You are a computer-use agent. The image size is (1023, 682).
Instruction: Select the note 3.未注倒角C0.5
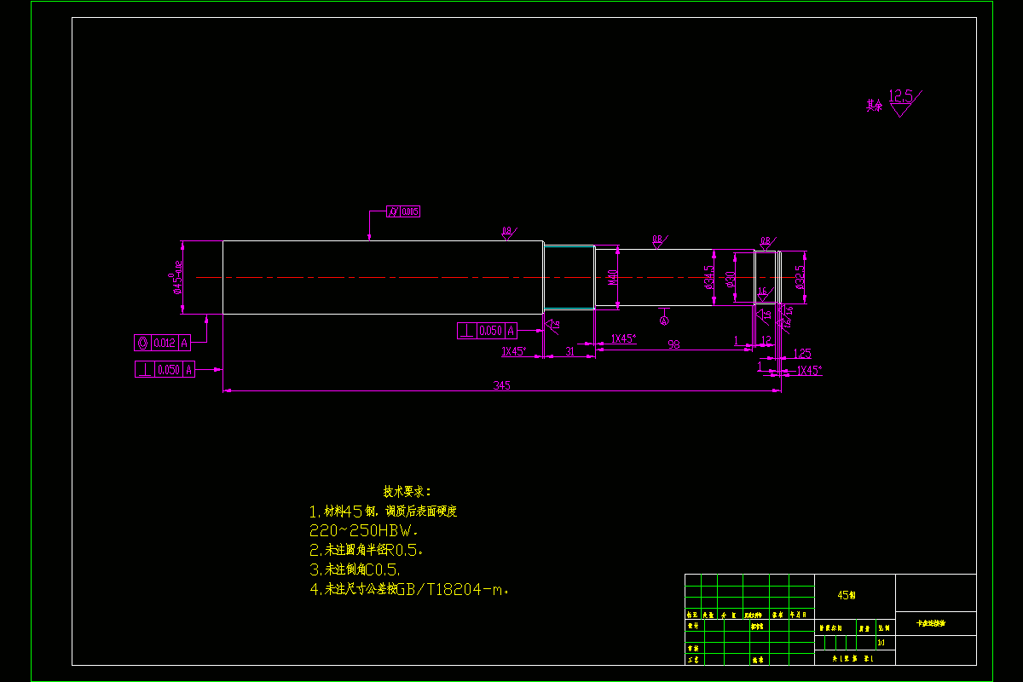355,569
